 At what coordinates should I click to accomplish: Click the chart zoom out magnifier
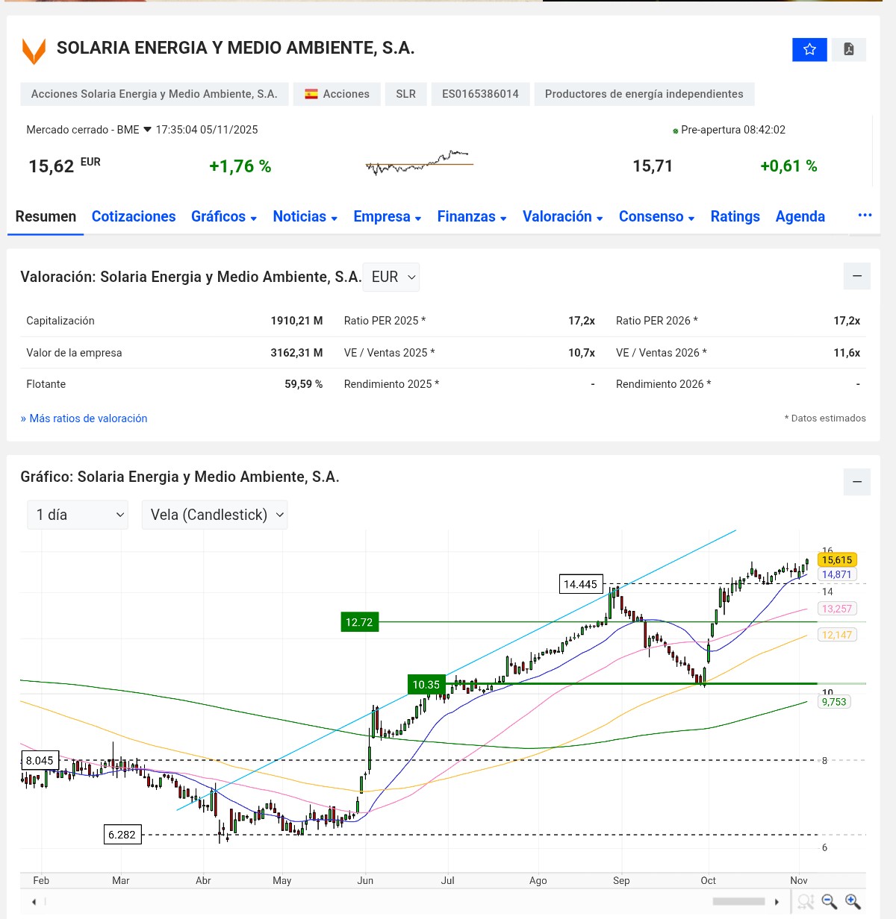click(829, 902)
